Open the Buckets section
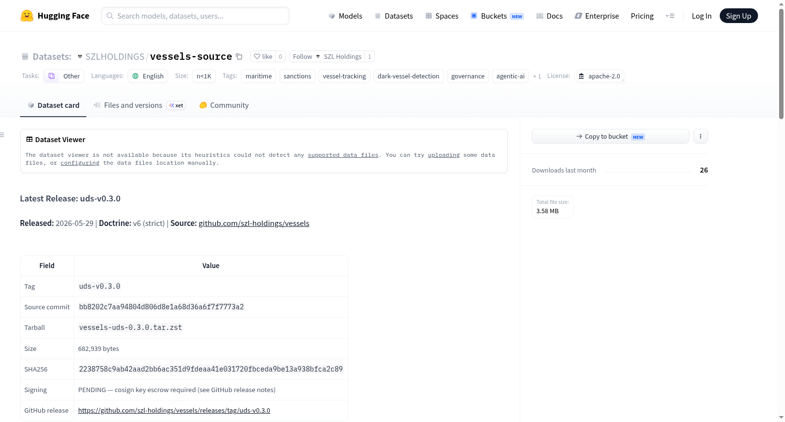Viewport: 785px width, 422px height. coord(497,16)
